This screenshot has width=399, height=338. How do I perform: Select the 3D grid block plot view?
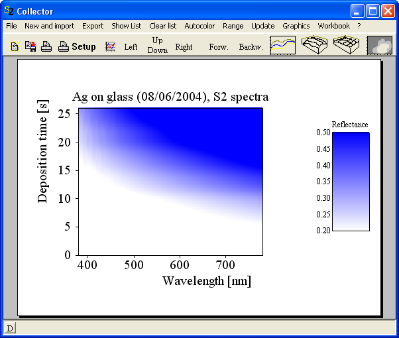click(347, 45)
